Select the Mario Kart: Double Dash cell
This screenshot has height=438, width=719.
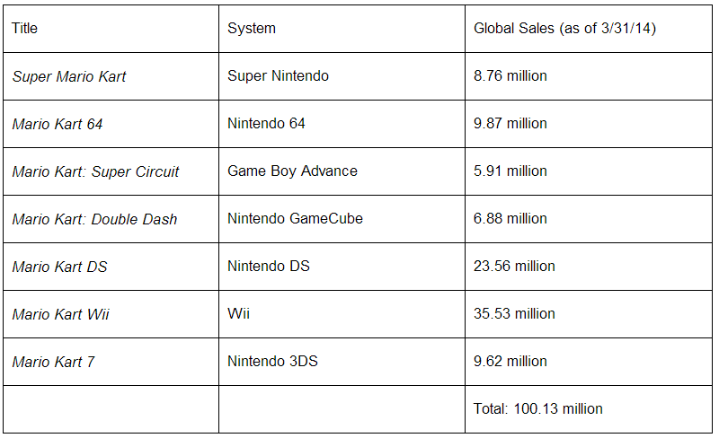tap(95, 219)
